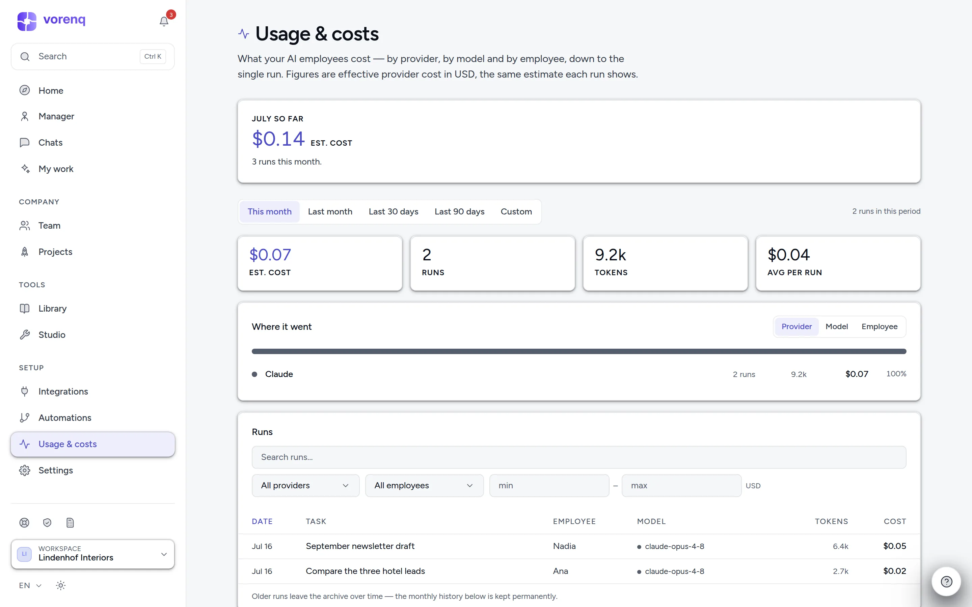Open the Settings page

click(x=93, y=470)
